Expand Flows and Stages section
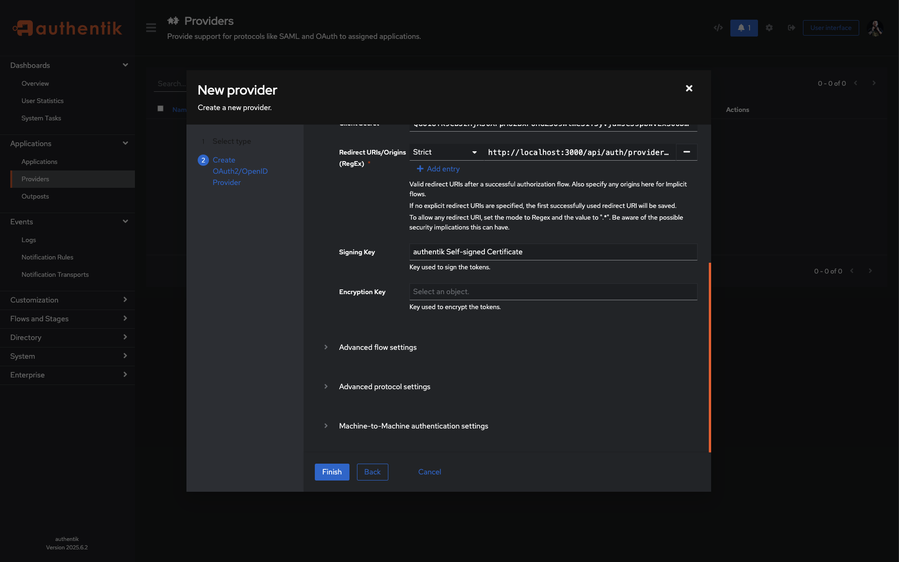Screen dimensions: 899x562 pos(67,318)
